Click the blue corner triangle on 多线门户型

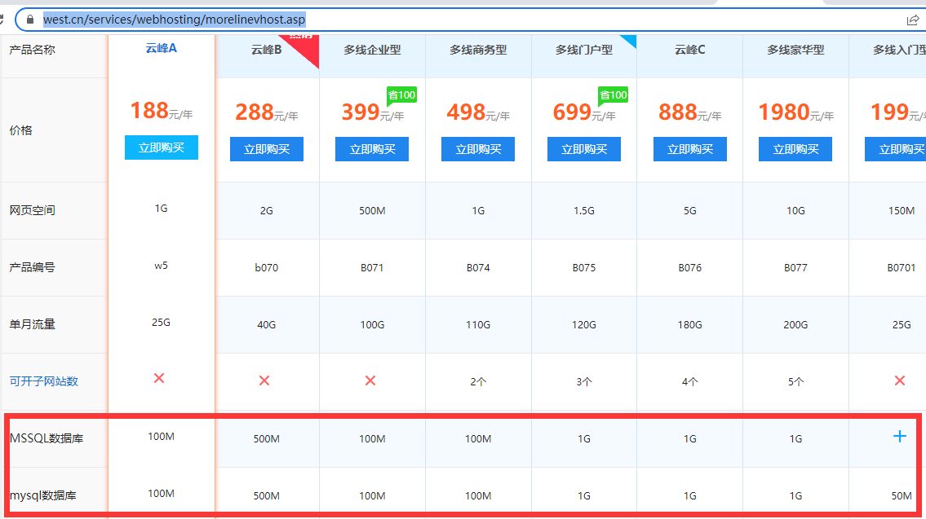[630, 40]
